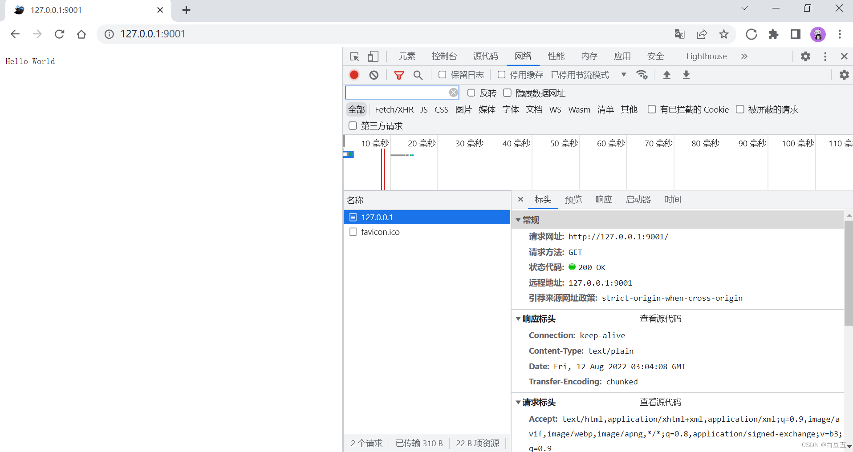View source for 请求标头

tap(661, 403)
